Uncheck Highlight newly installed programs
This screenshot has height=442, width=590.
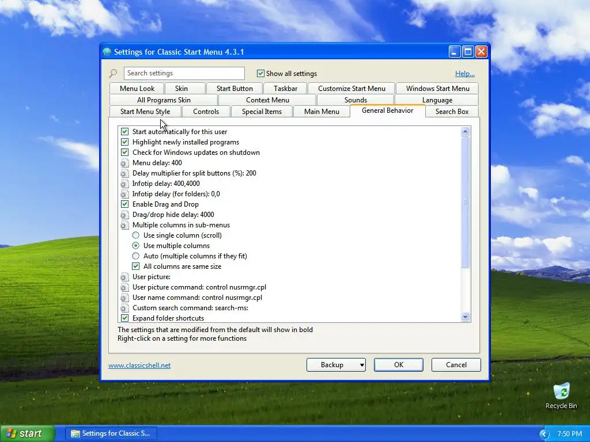(x=125, y=142)
